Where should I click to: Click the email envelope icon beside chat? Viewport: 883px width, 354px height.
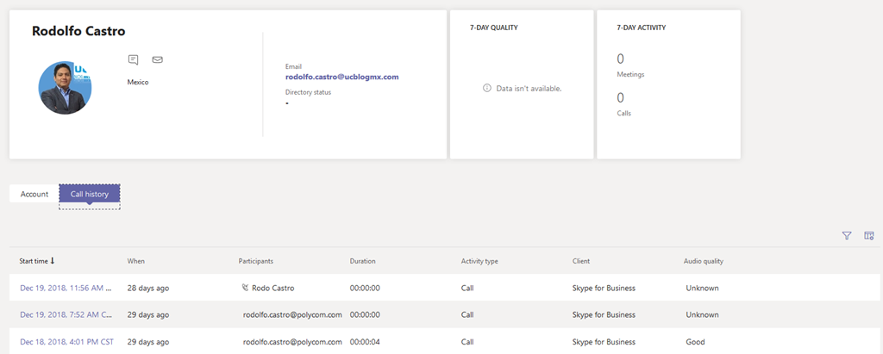click(157, 59)
